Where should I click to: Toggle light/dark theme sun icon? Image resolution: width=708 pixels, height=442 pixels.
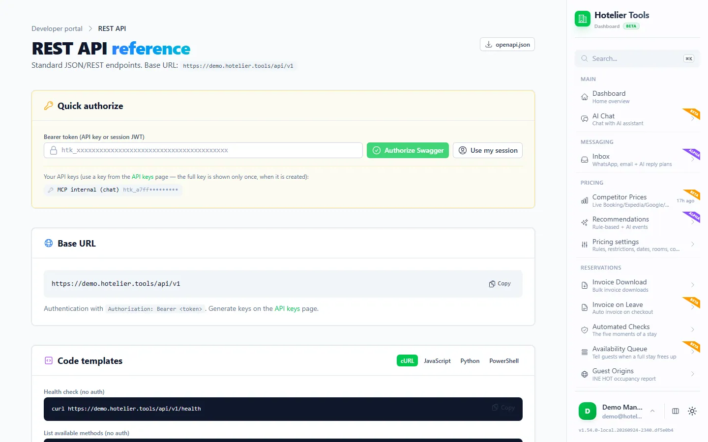click(x=692, y=411)
